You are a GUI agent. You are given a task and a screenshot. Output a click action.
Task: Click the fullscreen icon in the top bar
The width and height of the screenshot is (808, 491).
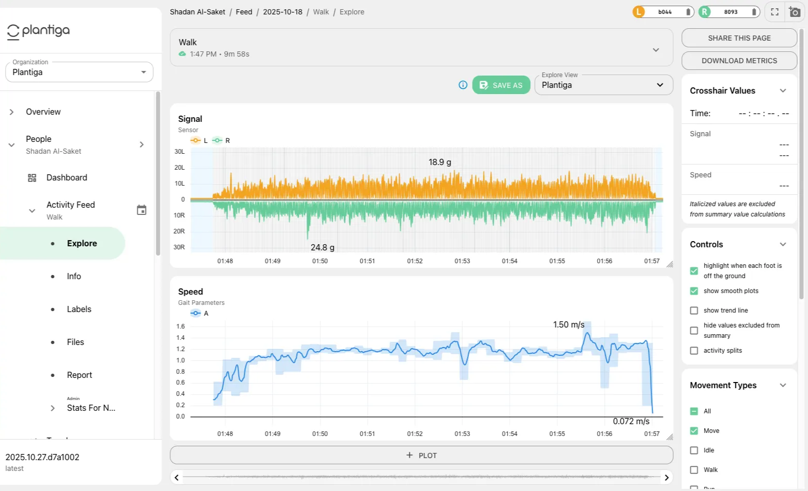[775, 12]
